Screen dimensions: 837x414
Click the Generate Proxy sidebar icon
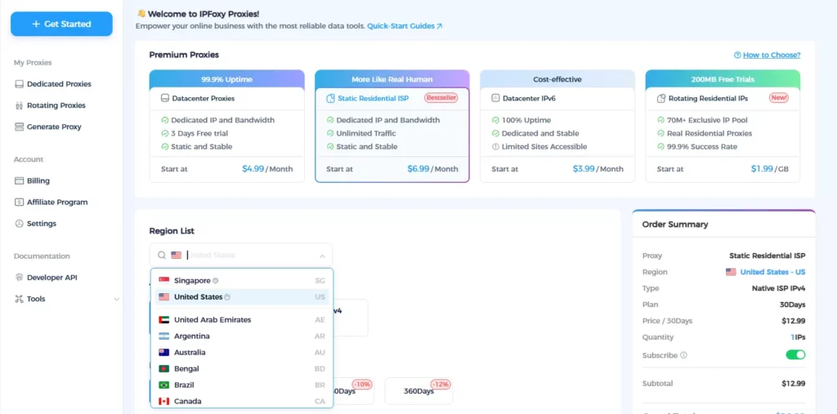point(20,127)
